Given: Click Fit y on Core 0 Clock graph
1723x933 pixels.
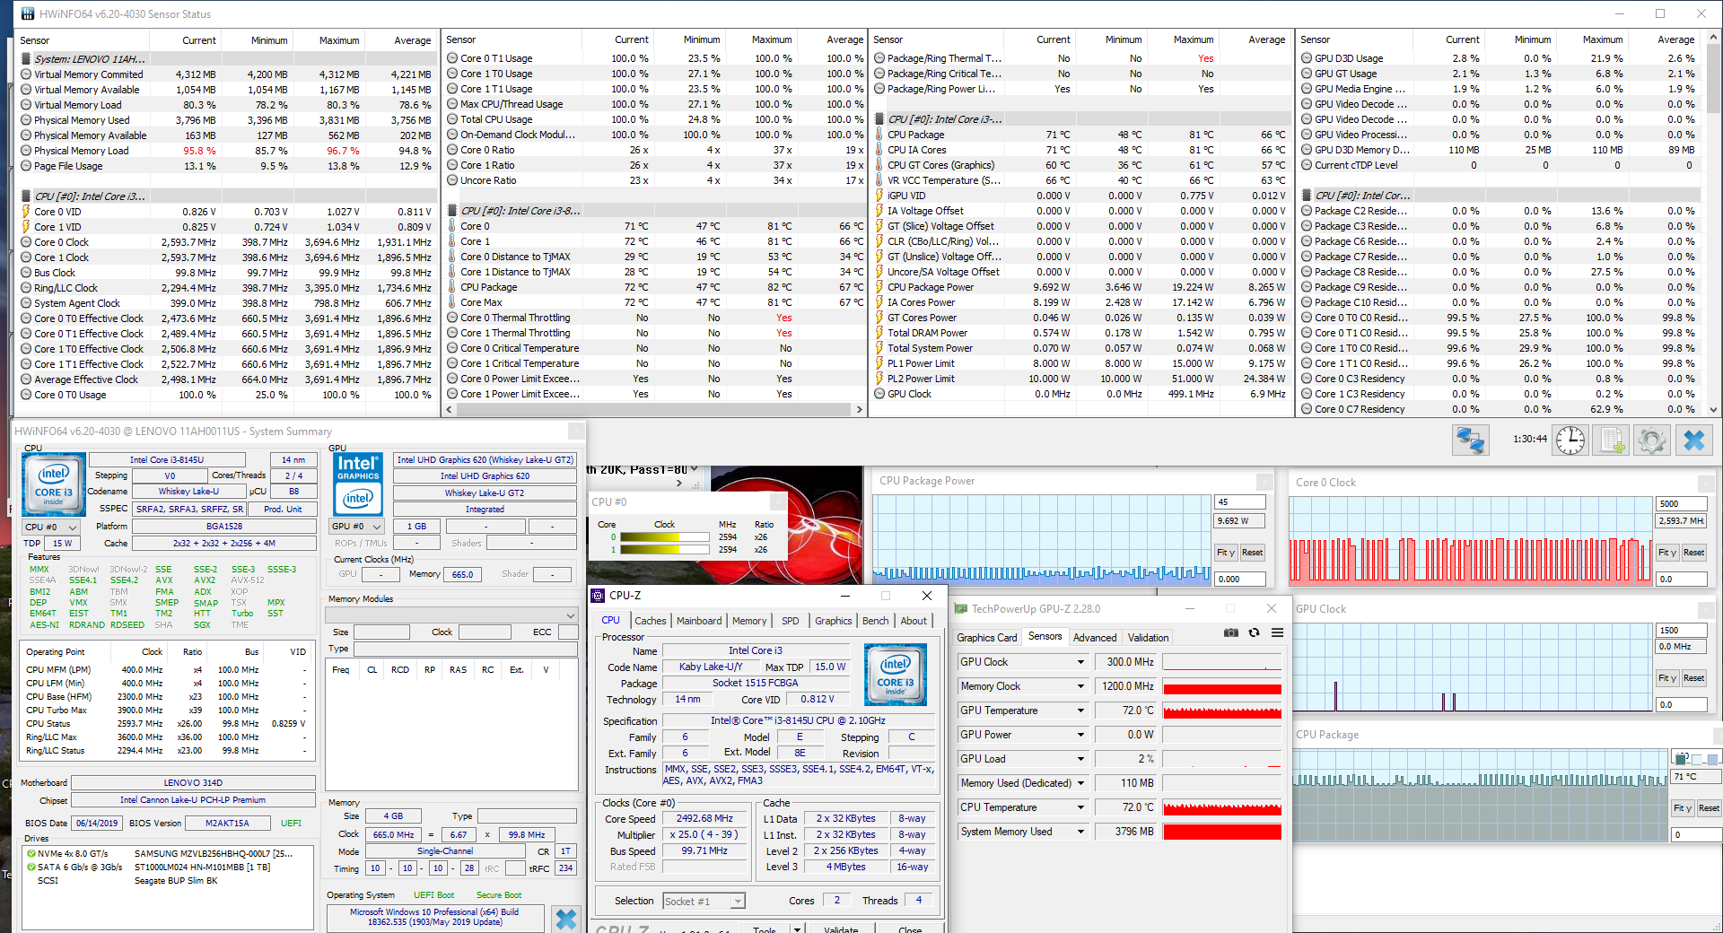Looking at the screenshot, I should 1667,553.
